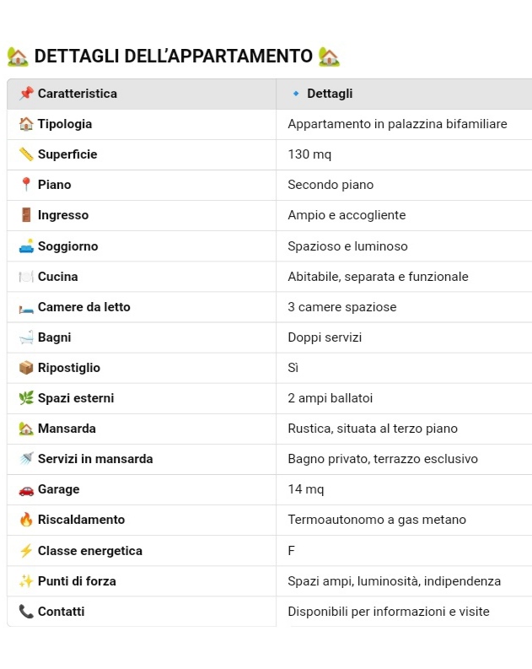This screenshot has width=532, height=669.
Task: Click the red car icon beside Garage
Action: point(26,490)
